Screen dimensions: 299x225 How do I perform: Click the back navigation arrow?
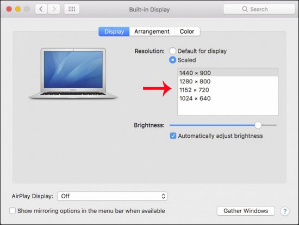(41, 9)
